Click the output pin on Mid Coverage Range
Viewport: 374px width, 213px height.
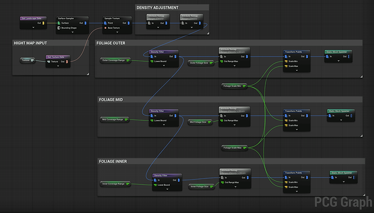127,120
